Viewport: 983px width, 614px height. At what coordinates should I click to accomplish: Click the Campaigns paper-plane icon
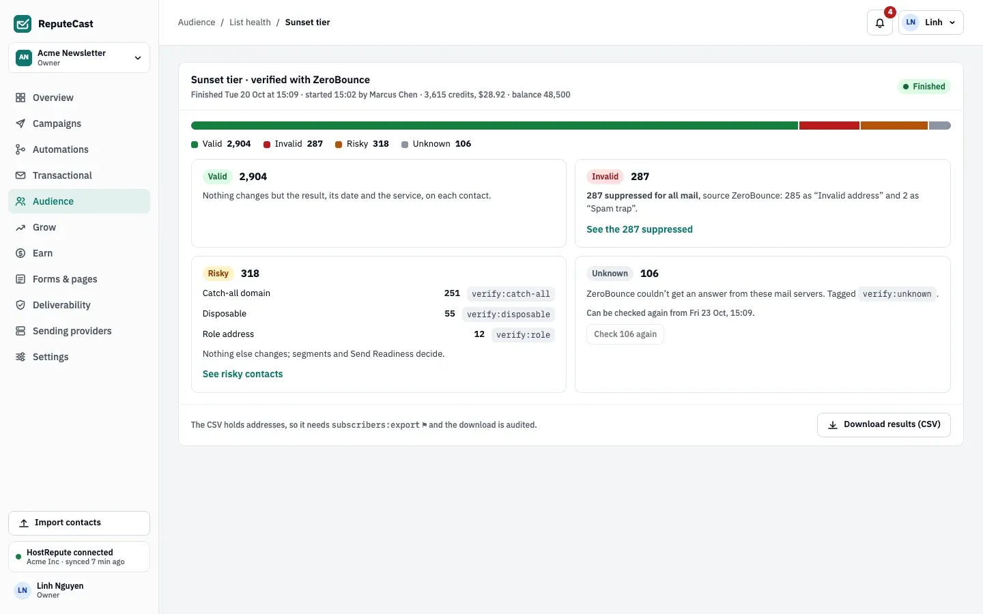pos(20,123)
